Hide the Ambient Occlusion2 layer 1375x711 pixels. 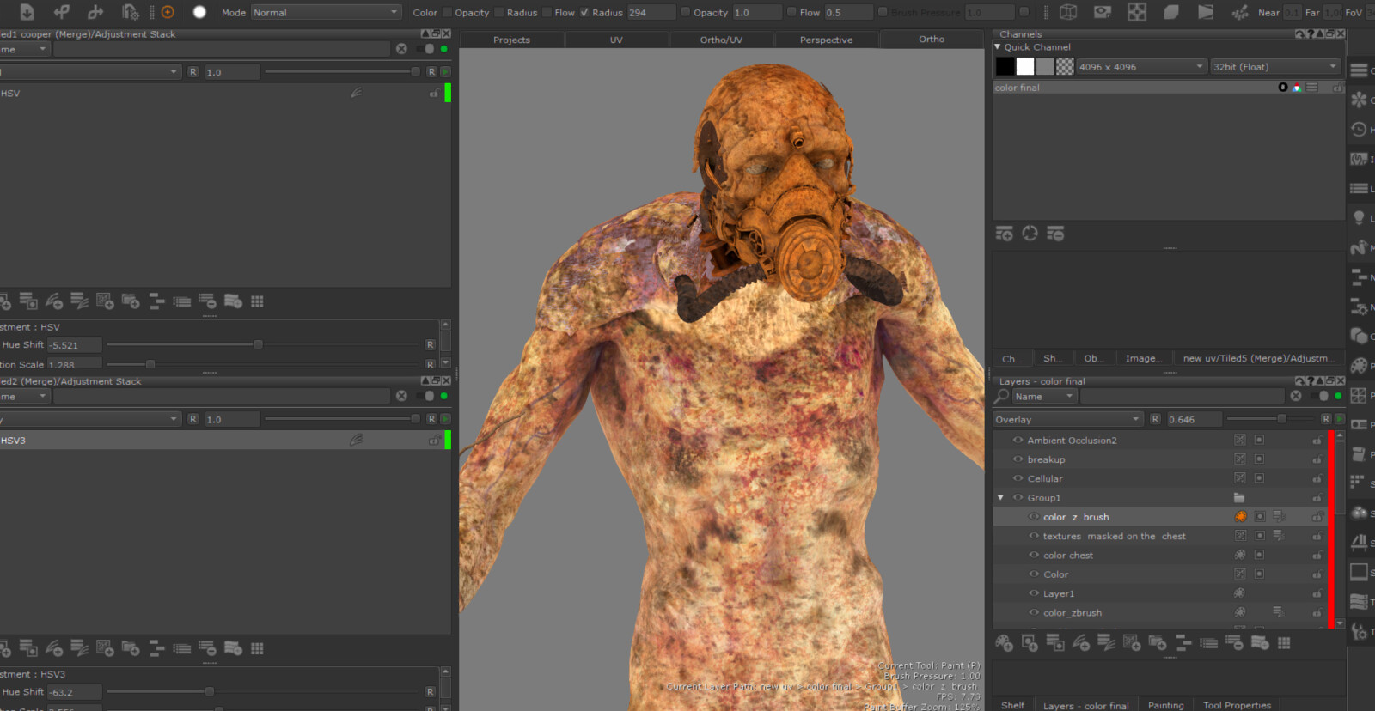1017,440
